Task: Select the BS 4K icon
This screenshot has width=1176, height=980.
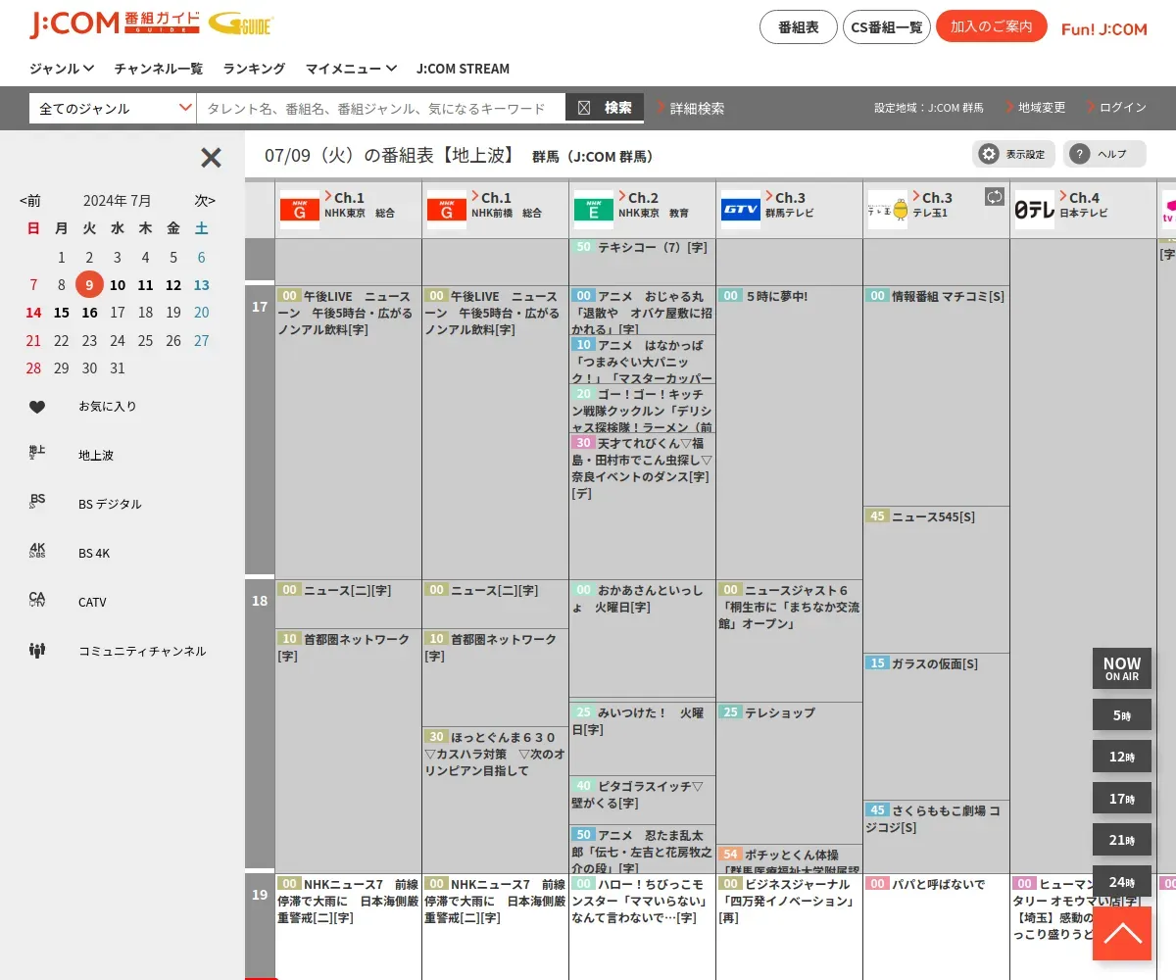Action: [37, 550]
